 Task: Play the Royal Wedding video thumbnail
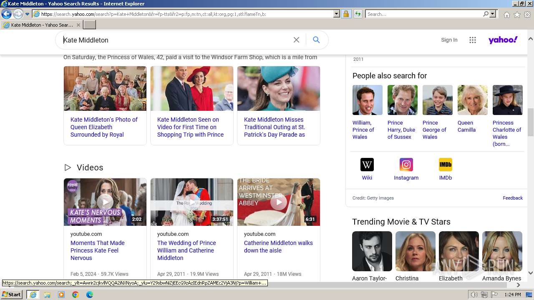click(192, 202)
